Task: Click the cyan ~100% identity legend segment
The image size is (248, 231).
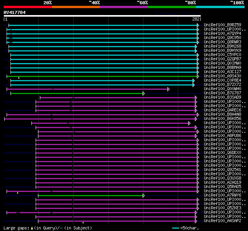Action: click(220, 7)
